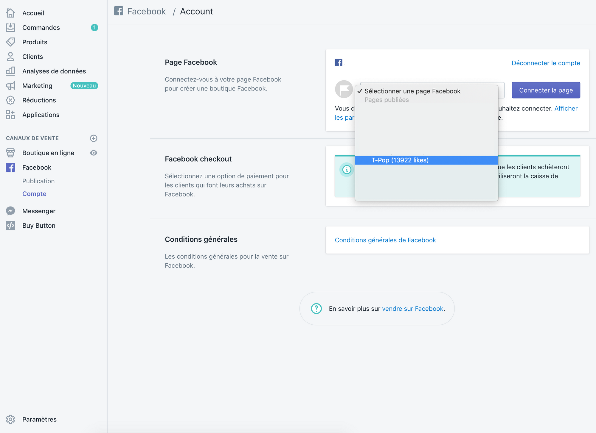Choose T-Pop (13922 likes) page option
This screenshot has height=433, width=596.
pyautogui.click(x=400, y=160)
